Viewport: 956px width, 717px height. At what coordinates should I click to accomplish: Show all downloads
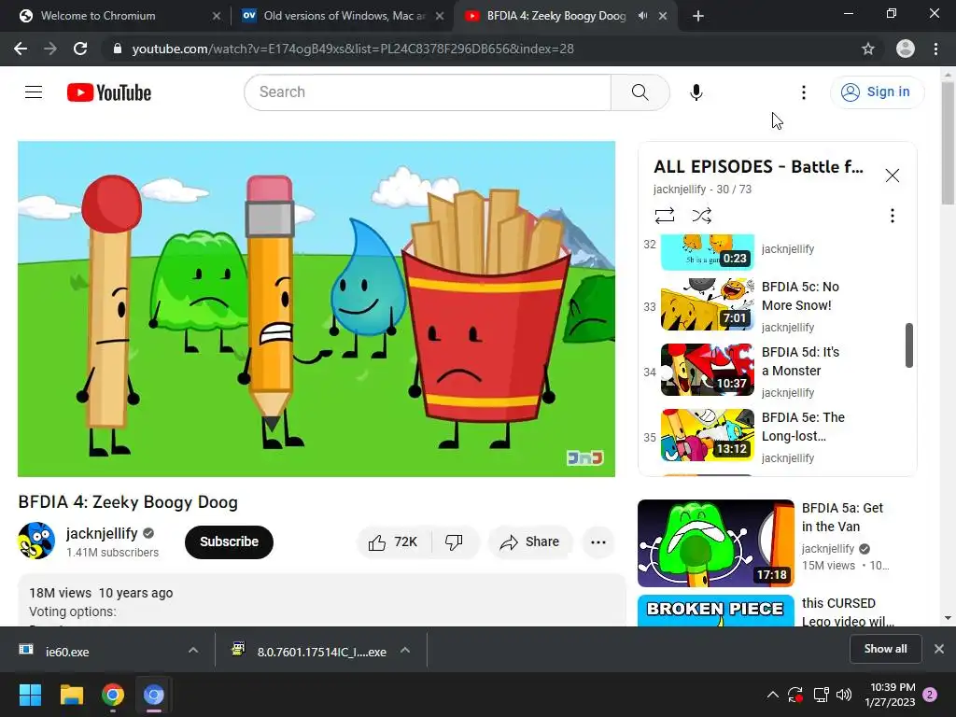tap(885, 649)
